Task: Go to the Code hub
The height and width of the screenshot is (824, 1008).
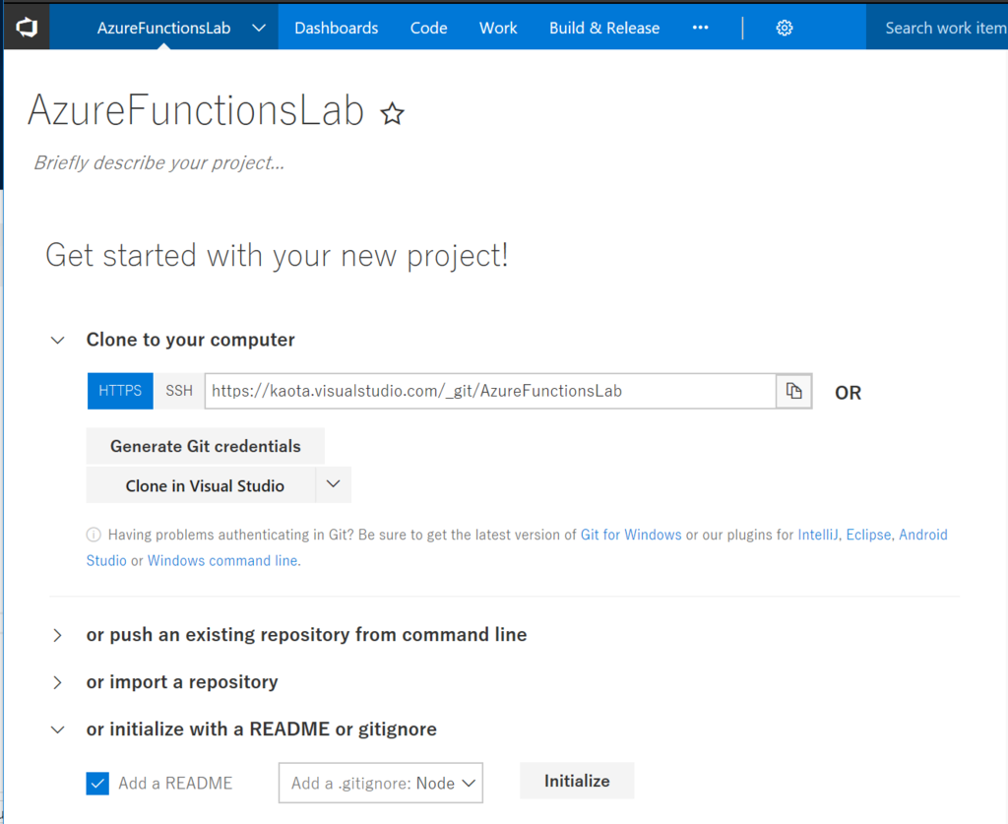Action: [429, 28]
